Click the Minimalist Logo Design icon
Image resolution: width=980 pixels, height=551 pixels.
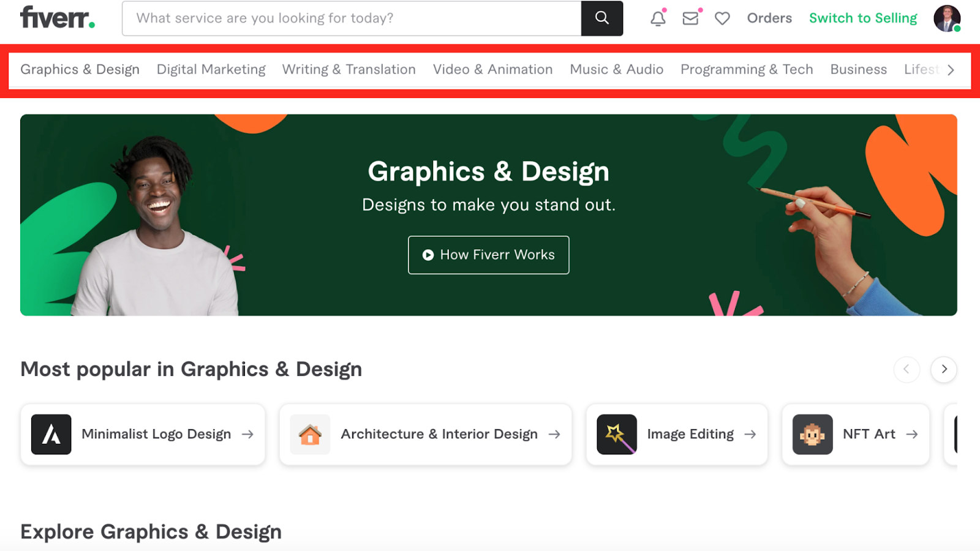[x=51, y=434]
